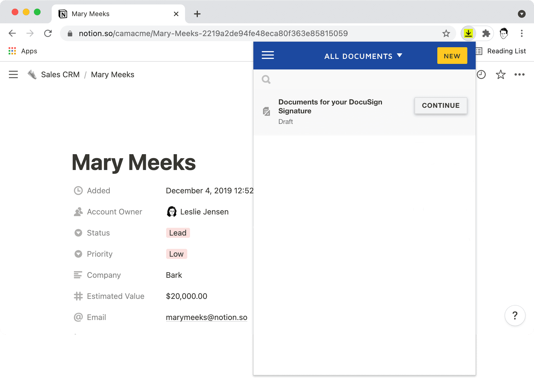Favorite the page using the star icon
The image size is (534, 380).
click(x=501, y=74)
